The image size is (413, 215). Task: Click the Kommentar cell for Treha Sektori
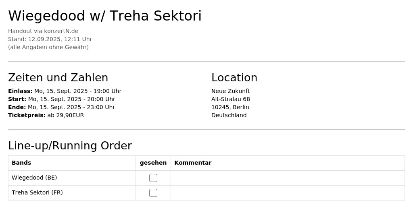288,193
